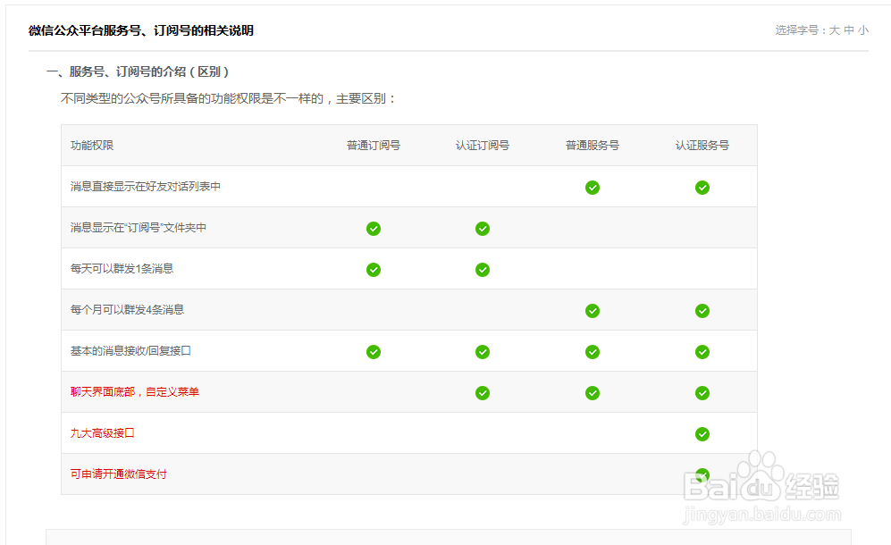This screenshot has height=545, width=891.
Task: Click 认证服务号 check in 基本的消息接收/回复接口 row
Action: (702, 352)
